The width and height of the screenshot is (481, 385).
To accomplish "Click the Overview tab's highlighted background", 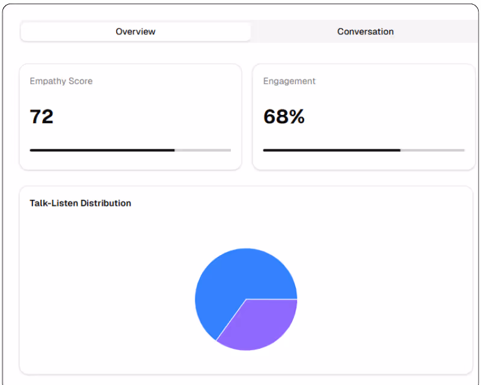I will pyautogui.click(x=135, y=31).
